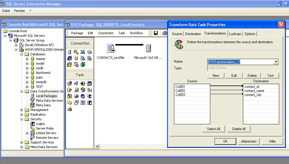Add a Message Queue task
Viewport: 289px width, 164px height.
(x=83, y=96)
